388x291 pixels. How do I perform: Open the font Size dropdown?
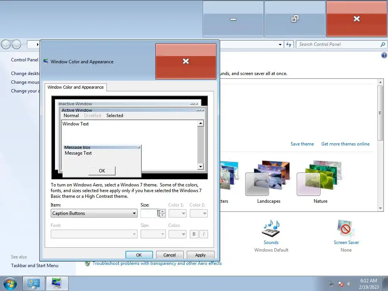coord(153,234)
